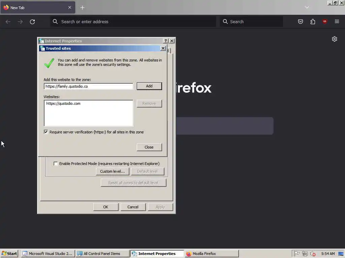Go forward in Firefox navigation
345x258 pixels.
(x=20, y=22)
